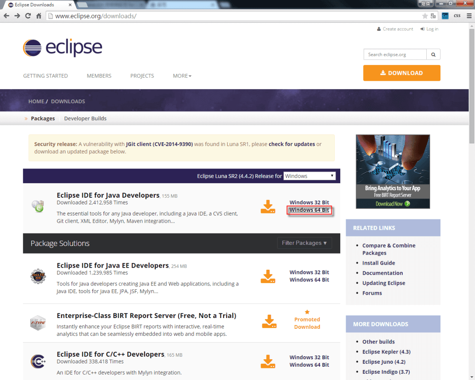Open the Install Guide link
The width and height of the screenshot is (475, 380).
coord(379,263)
